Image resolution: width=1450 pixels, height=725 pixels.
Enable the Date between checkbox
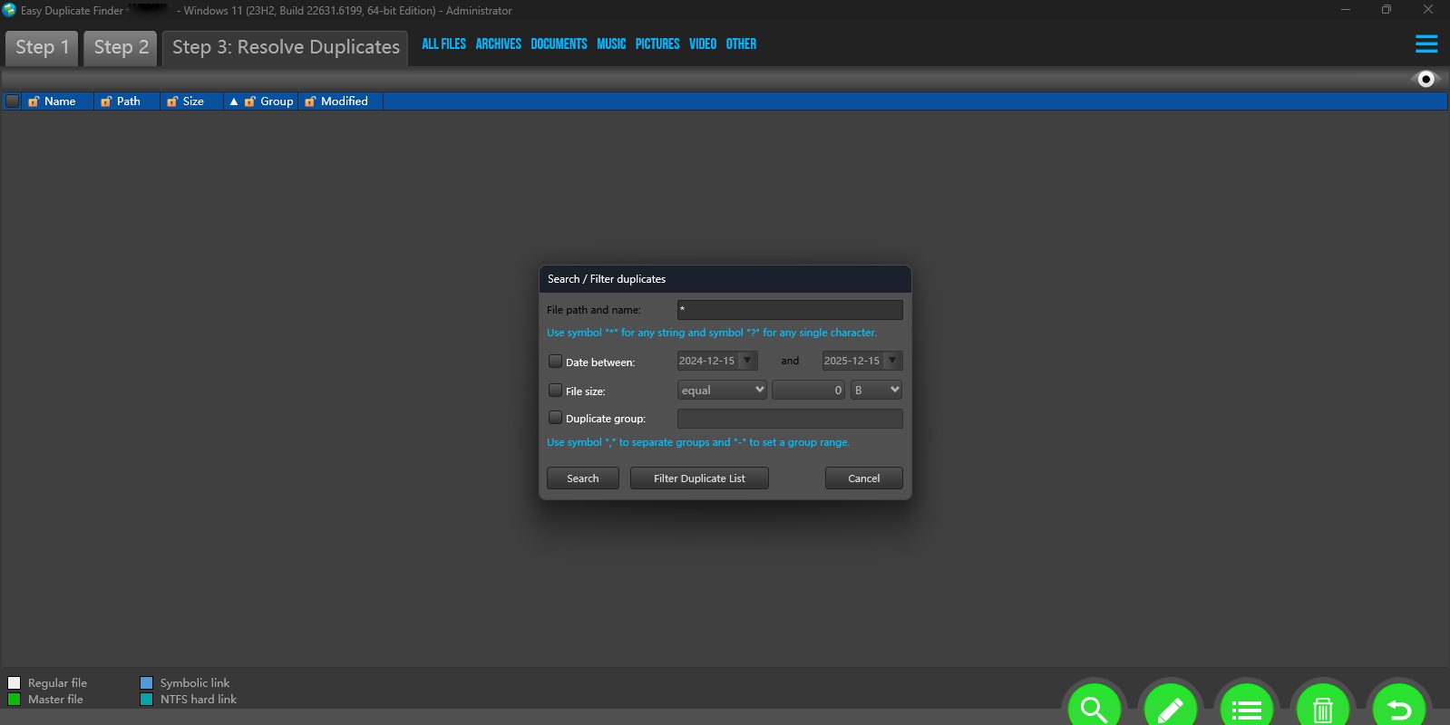coord(555,362)
